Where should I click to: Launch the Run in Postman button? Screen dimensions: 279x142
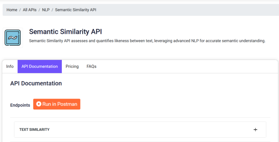click(57, 104)
